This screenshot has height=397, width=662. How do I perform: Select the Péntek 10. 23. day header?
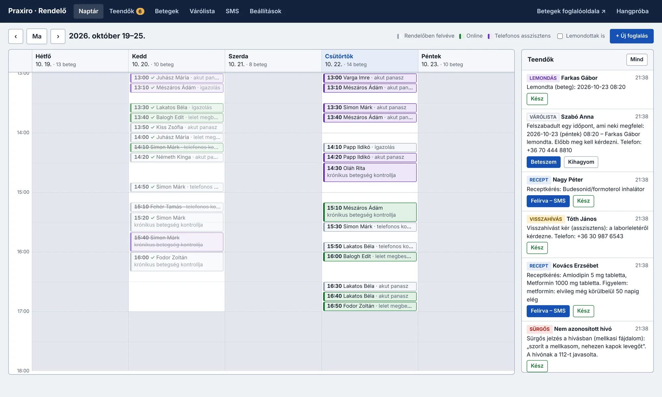pos(466,61)
